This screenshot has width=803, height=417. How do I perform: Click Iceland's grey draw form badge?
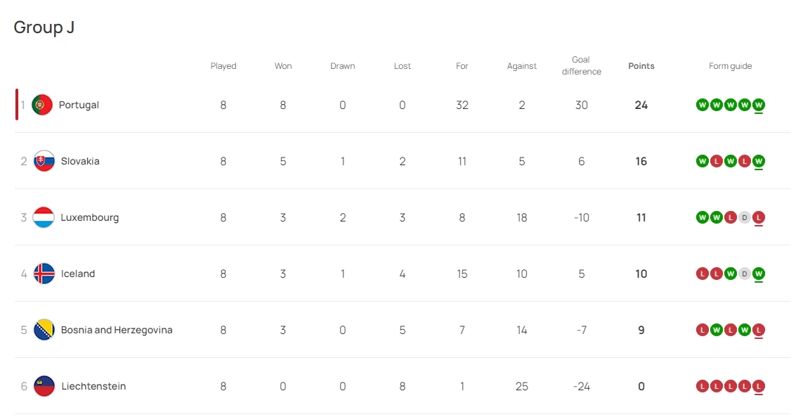click(745, 274)
